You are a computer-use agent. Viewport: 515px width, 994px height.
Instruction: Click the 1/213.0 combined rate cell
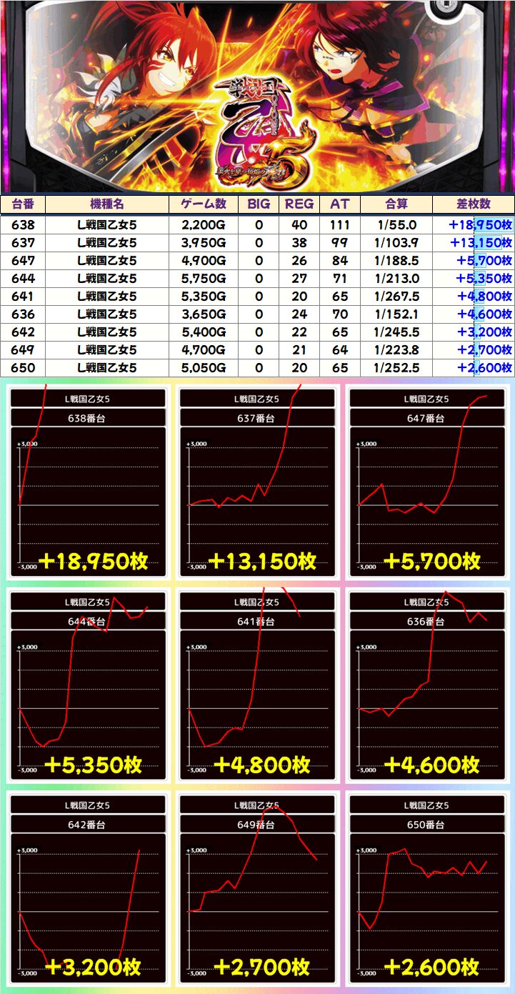[x=396, y=278]
